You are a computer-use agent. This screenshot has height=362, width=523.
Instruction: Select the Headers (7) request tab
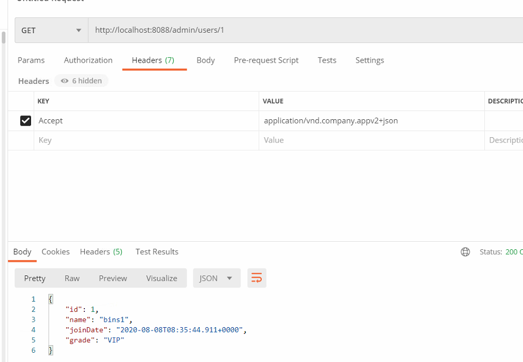pos(153,60)
